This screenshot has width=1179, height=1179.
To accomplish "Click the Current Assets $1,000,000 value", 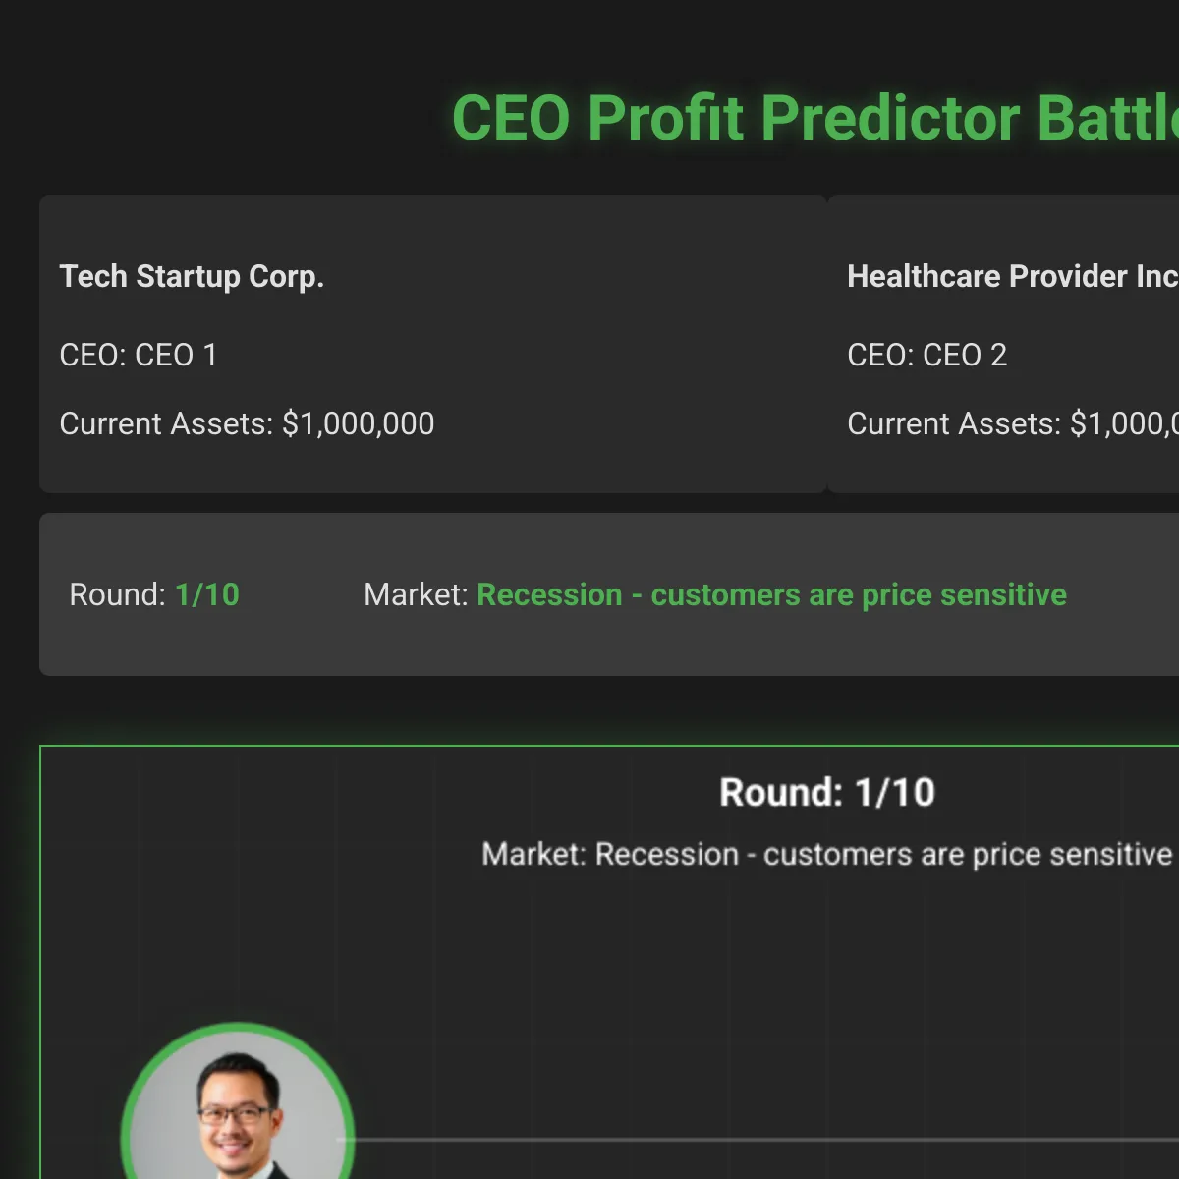I will point(248,423).
